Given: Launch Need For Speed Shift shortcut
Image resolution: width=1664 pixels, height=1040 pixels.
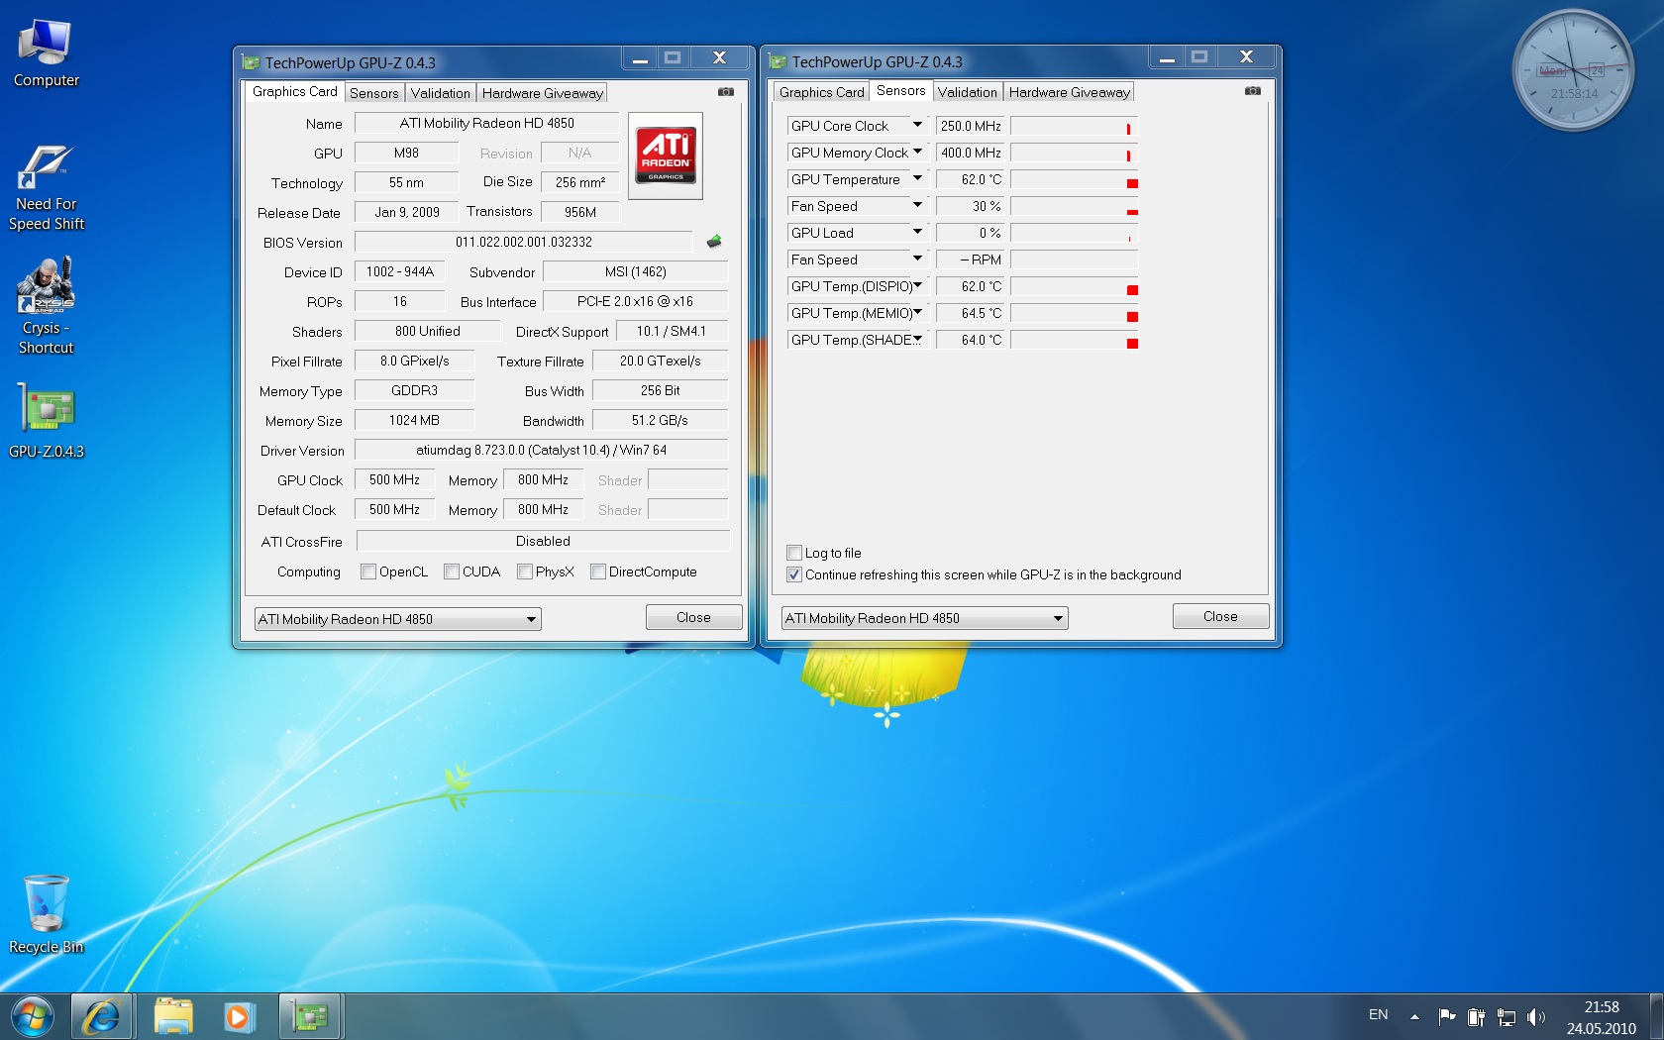Looking at the screenshot, I should pos(46,186).
